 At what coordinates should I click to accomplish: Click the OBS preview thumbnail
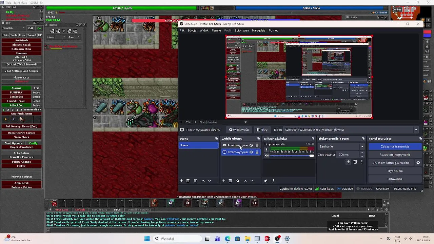pyautogui.click(x=299, y=77)
